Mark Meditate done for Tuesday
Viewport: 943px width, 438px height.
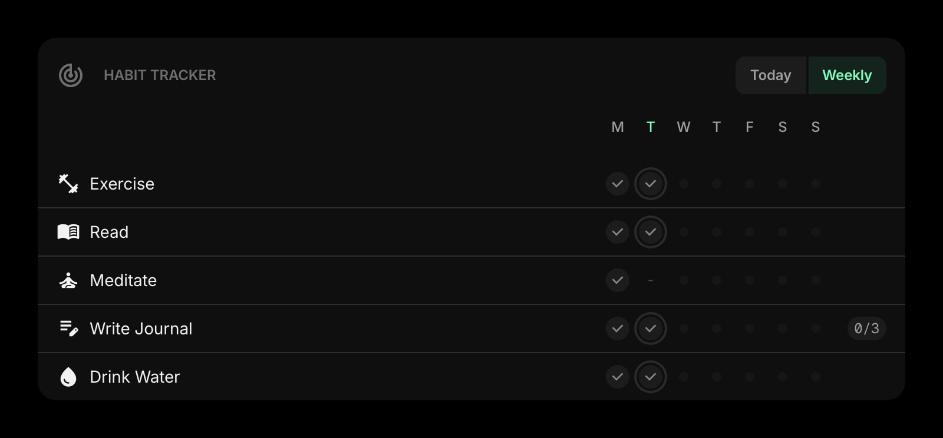click(x=651, y=280)
